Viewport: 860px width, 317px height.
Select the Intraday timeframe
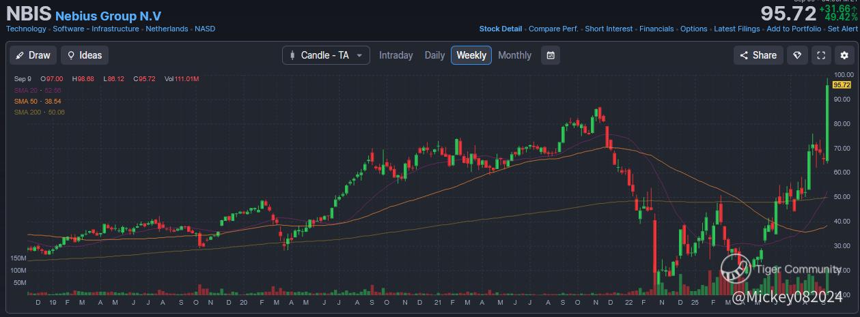tap(396, 55)
